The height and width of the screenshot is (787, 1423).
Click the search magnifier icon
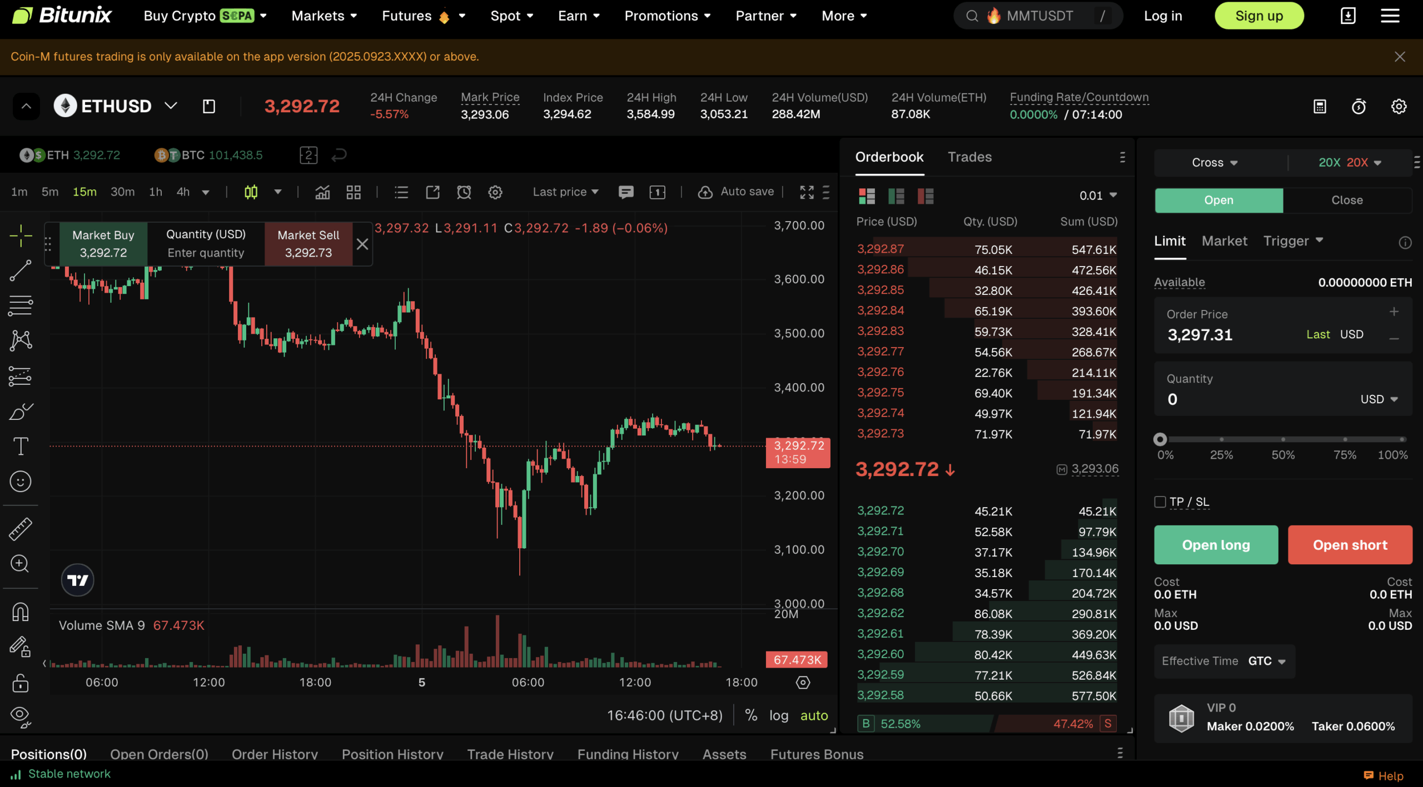tap(972, 16)
